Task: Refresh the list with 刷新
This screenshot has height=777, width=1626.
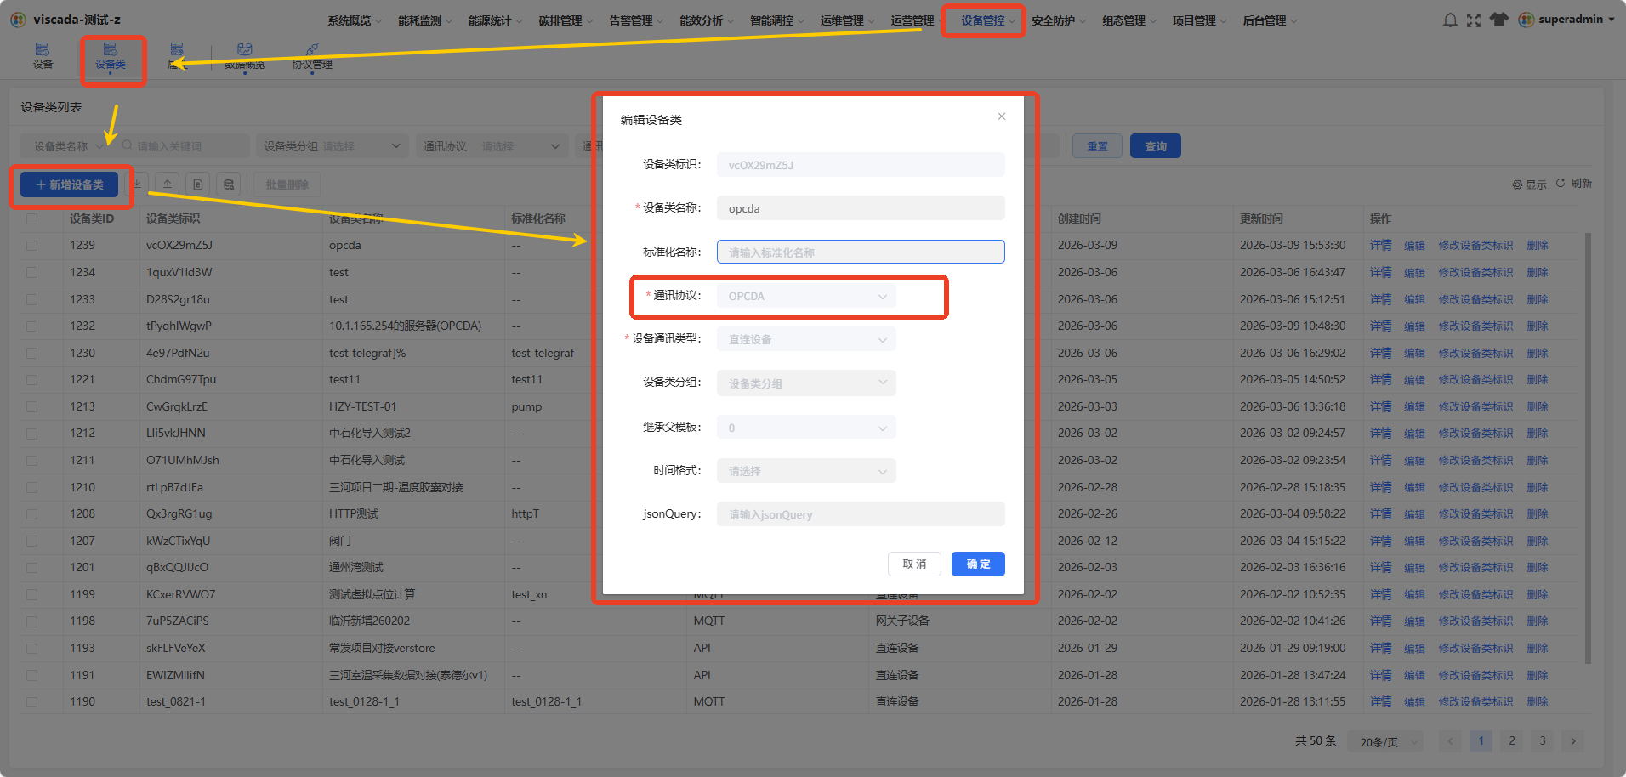Action: (1574, 184)
